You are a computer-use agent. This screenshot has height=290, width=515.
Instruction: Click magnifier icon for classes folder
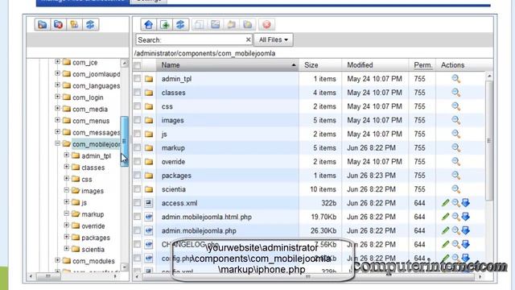(455, 93)
